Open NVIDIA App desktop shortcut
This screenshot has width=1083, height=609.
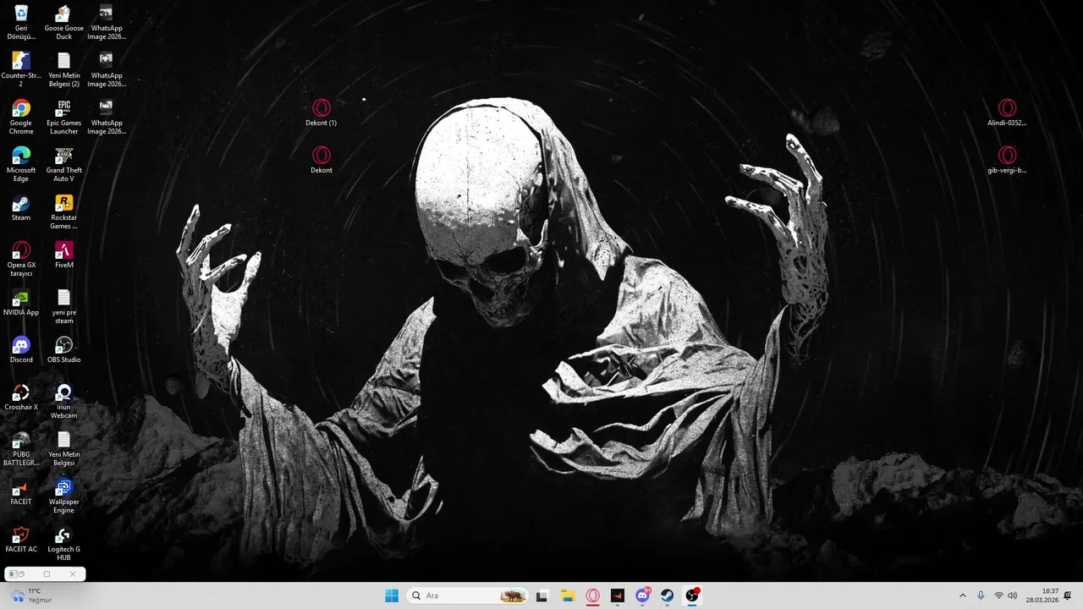pyautogui.click(x=21, y=303)
